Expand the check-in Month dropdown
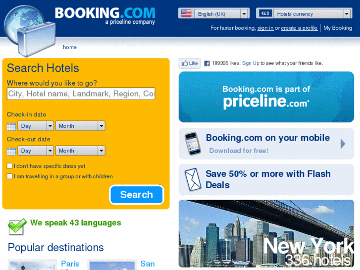This screenshot has height=270, width=360. (80, 126)
